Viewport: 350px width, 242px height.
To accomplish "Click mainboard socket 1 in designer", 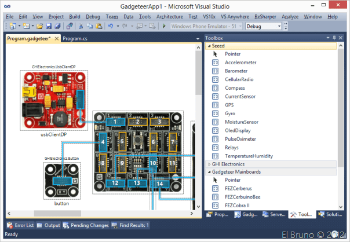I will tap(116, 122).
